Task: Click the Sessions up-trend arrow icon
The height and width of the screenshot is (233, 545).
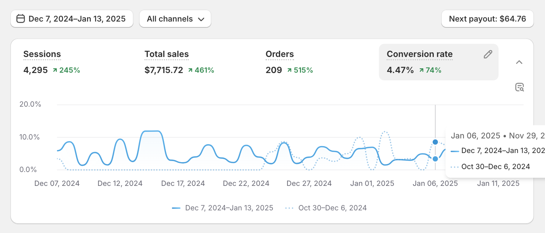Action: [x=55, y=70]
